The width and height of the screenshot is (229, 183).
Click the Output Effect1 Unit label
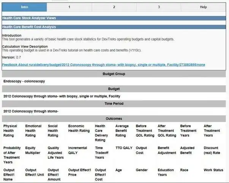tap(35, 172)
